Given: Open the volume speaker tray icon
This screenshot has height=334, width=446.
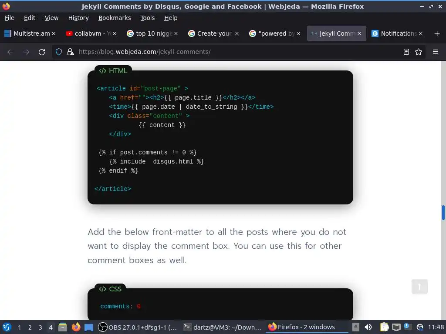Looking at the screenshot, I should tap(368, 327).
